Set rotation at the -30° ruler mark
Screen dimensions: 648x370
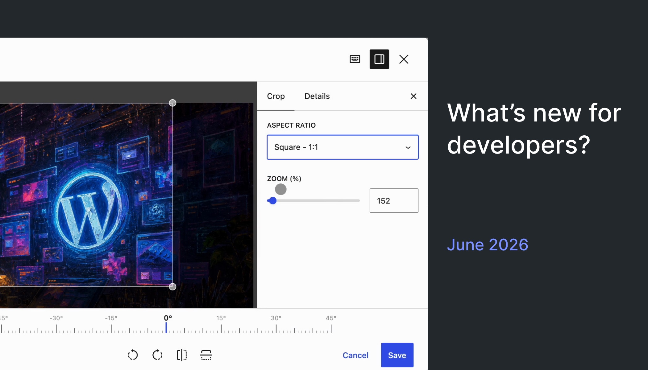(56, 328)
